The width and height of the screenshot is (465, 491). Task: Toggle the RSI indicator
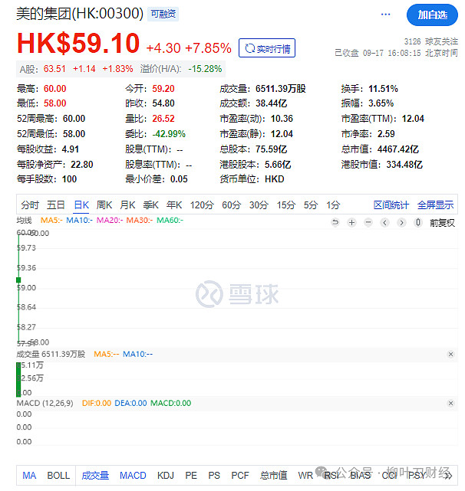(x=331, y=476)
